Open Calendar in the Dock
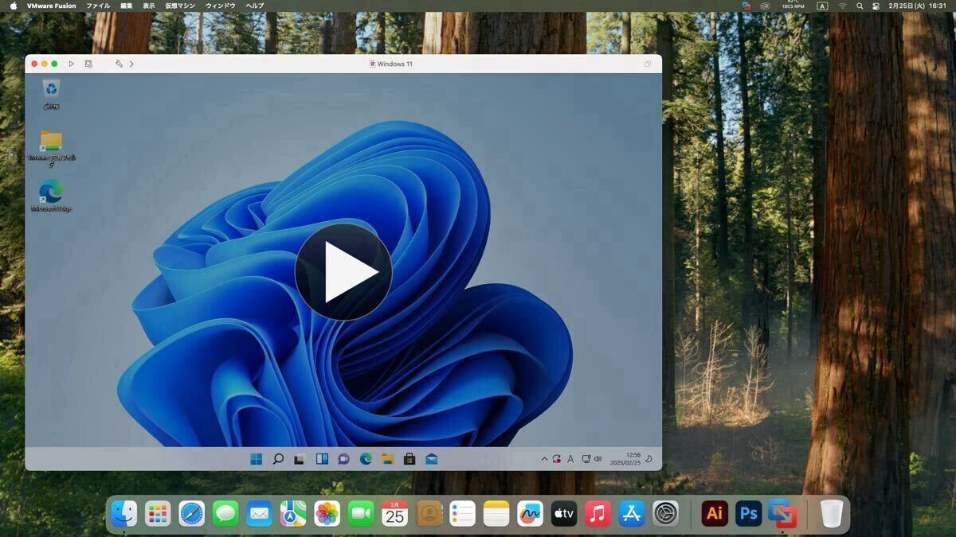This screenshot has height=537, width=956. click(394, 514)
